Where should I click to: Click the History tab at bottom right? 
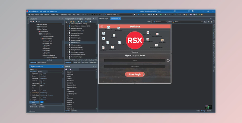(209, 111)
